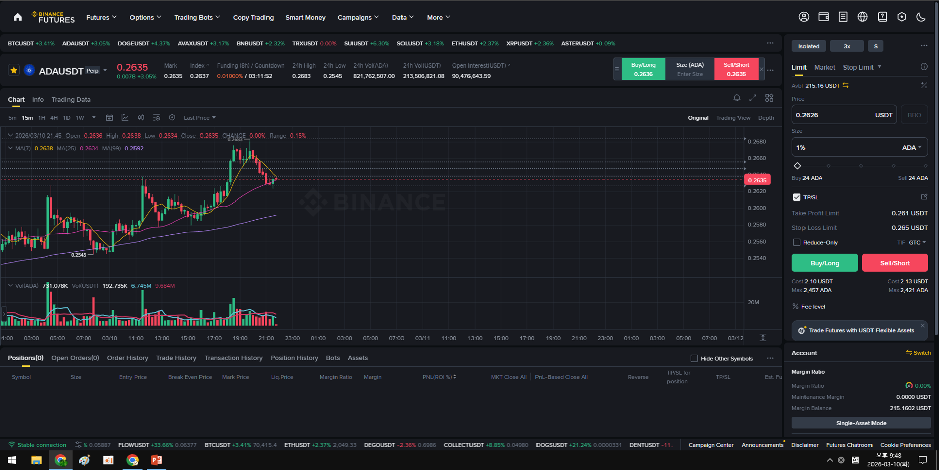Open the Open Orders(0) tab
Screen dimensions: 939x470
pos(75,358)
